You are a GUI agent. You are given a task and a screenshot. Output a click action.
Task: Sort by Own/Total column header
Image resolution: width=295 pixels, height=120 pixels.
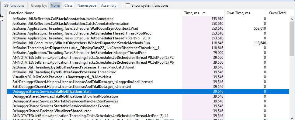(x=278, y=13)
